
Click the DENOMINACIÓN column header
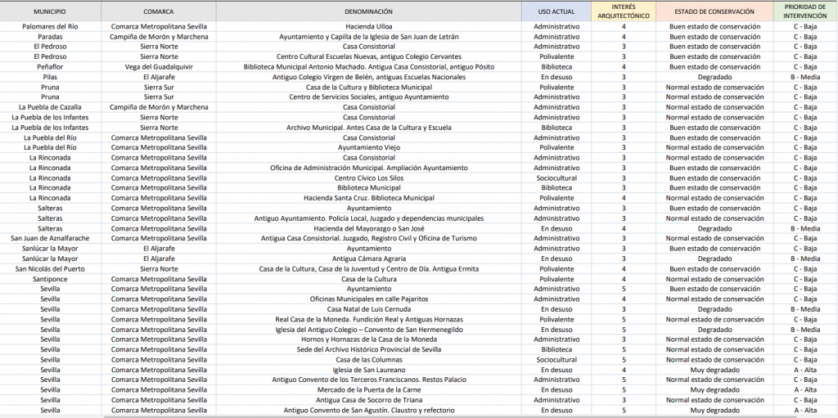pos(368,12)
